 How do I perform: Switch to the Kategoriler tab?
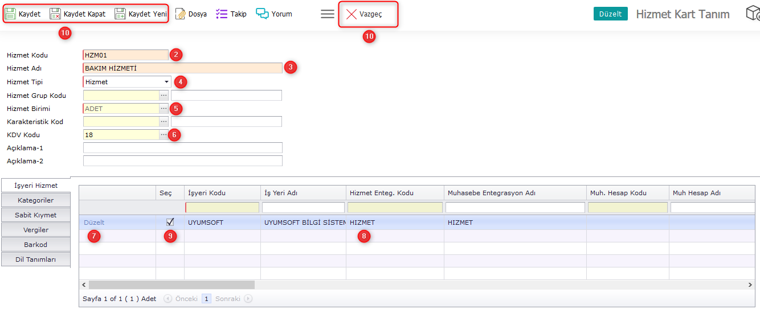pyautogui.click(x=36, y=200)
